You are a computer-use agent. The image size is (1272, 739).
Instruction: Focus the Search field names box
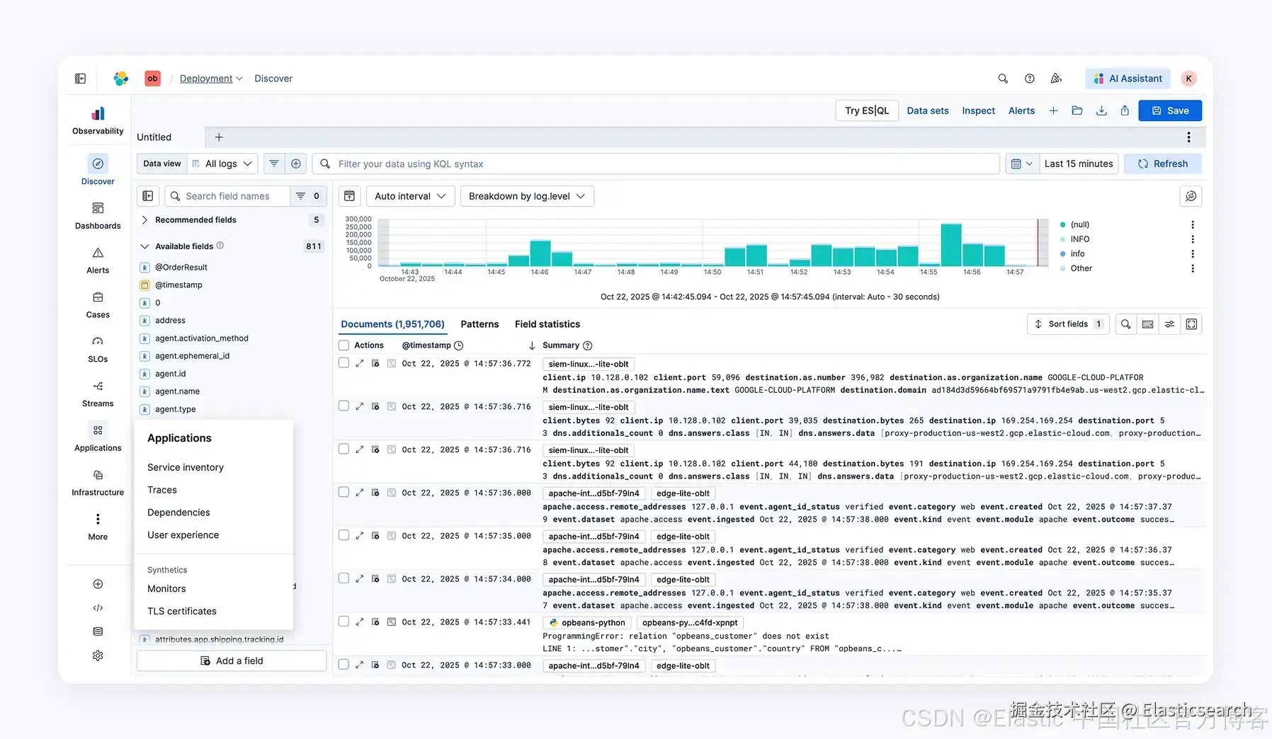click(x=228, y=196)
